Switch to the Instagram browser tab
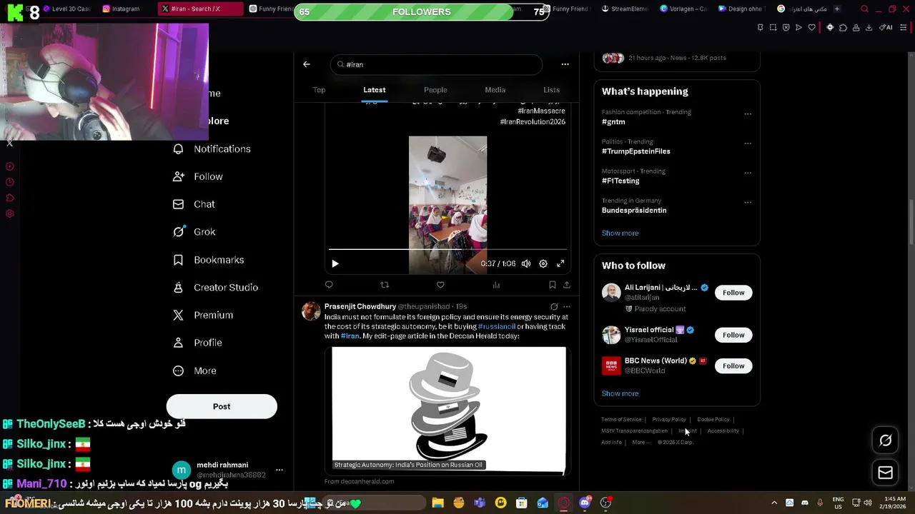Screen dimensions: 915x514 click(x=123, y=9)
